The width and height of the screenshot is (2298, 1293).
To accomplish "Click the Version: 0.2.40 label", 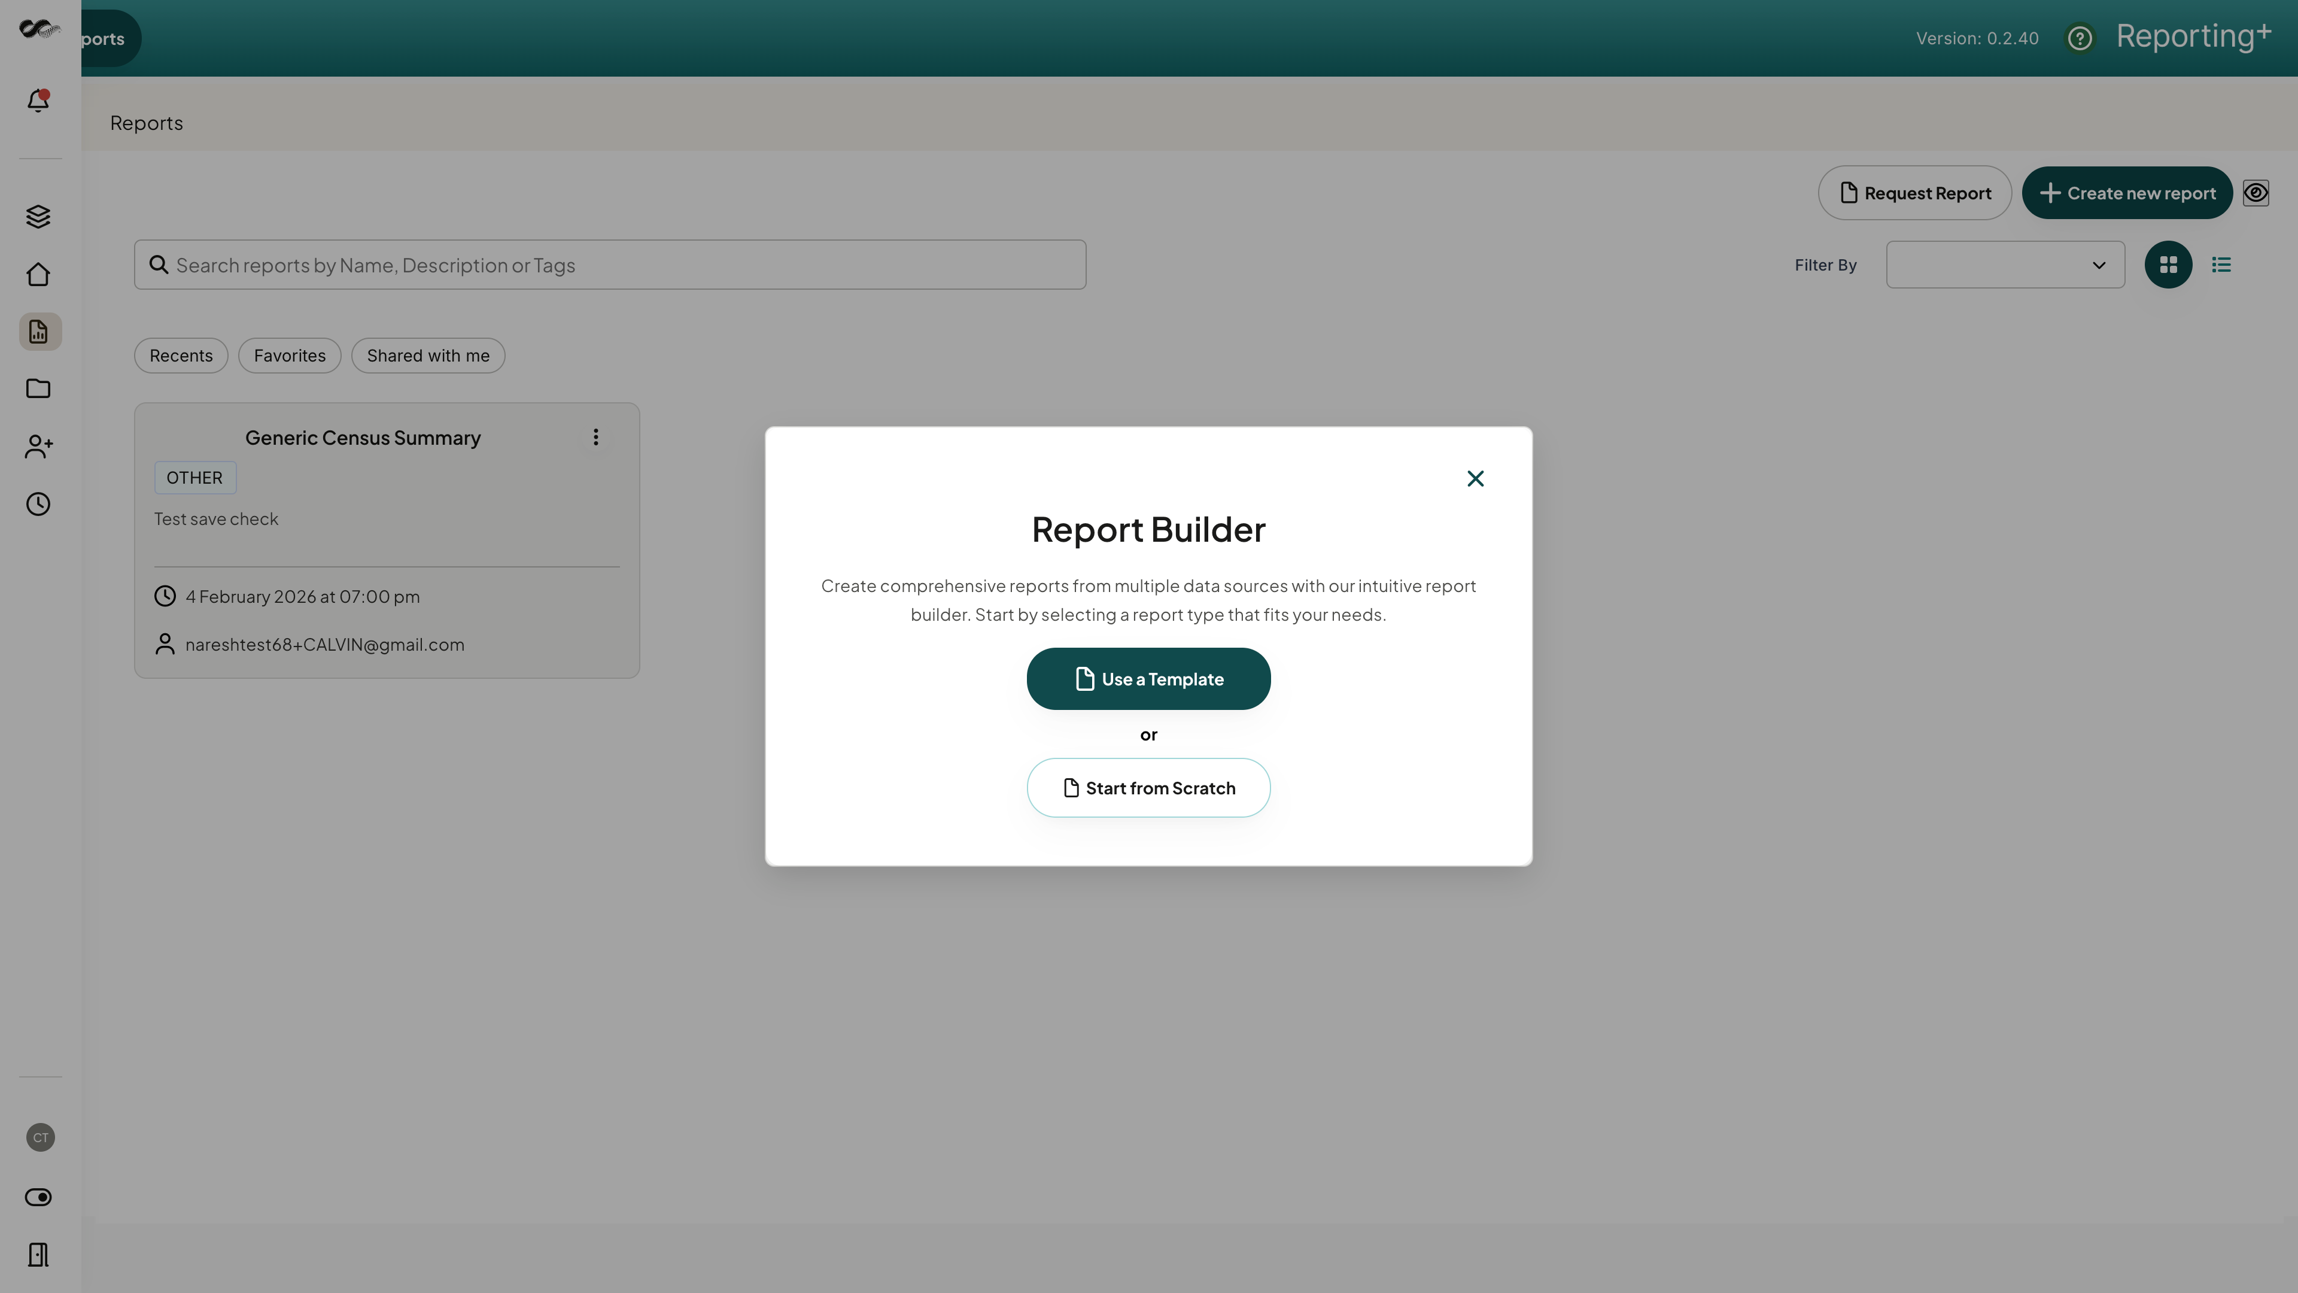I will coord(1978,38).
